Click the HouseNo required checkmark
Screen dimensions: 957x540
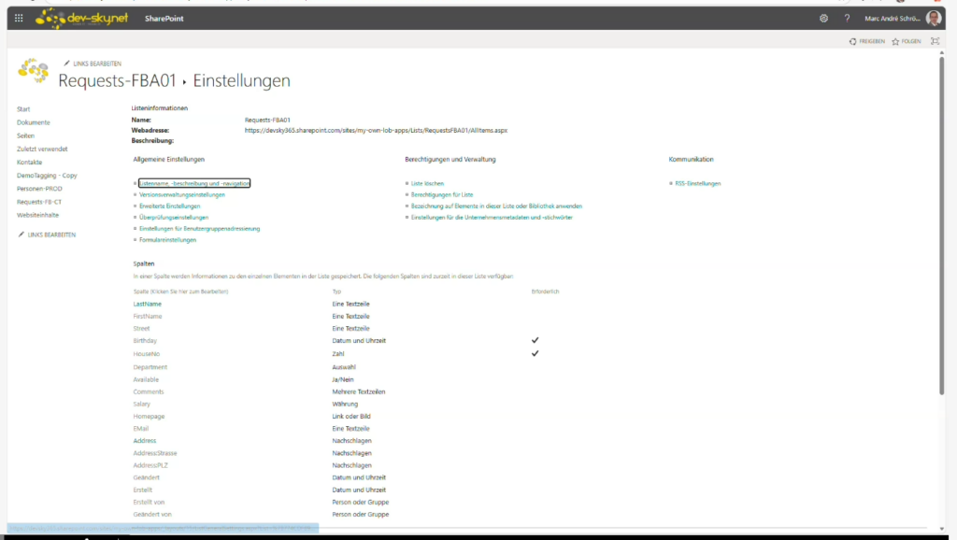point(535,354)
